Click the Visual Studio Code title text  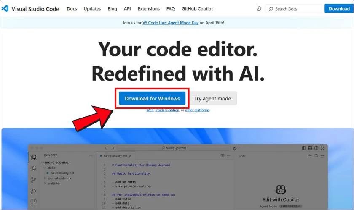pyautogui.click(x=35, y=9)
